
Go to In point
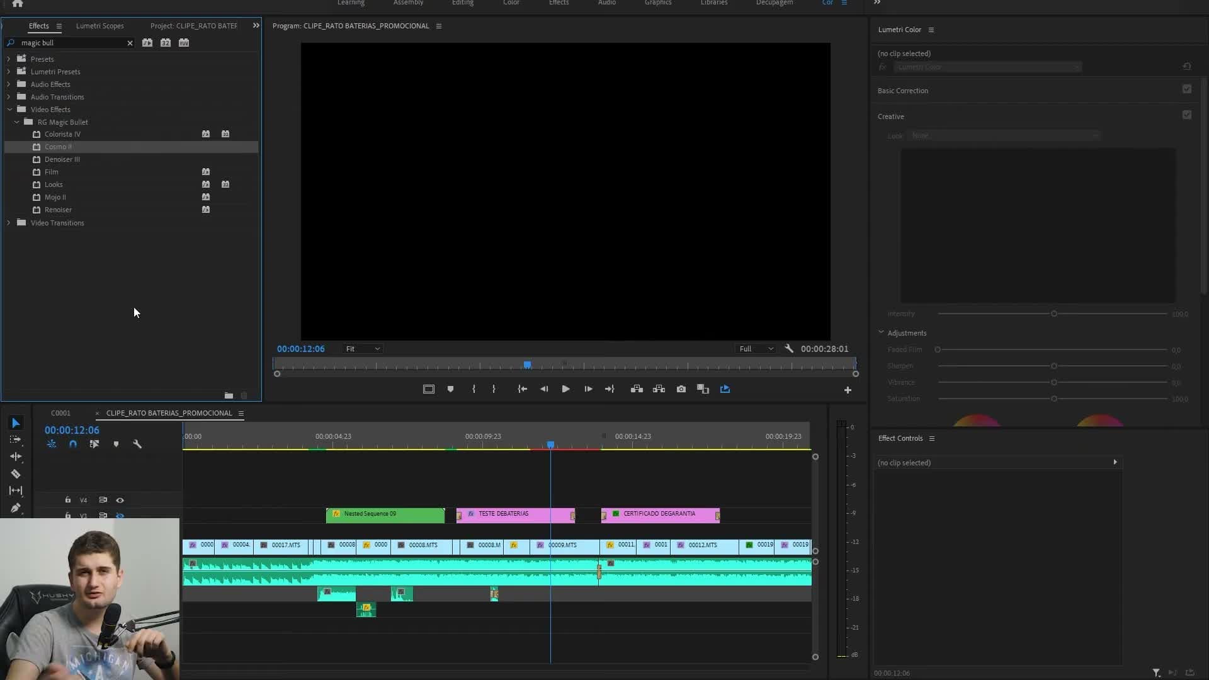click(522, 389)
